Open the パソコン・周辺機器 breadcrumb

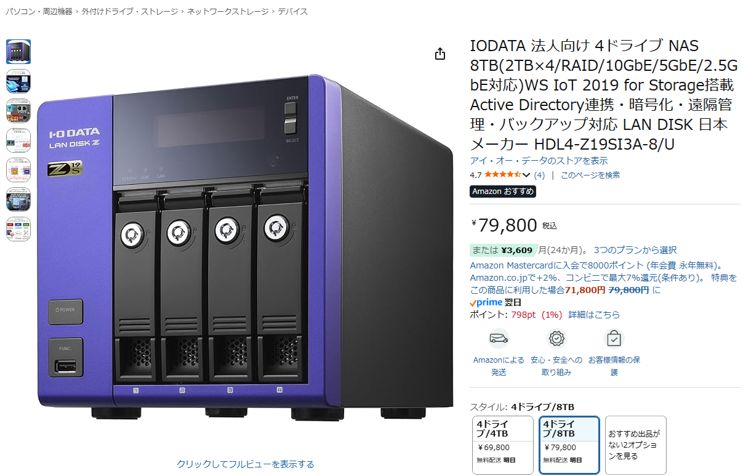(39, 11)
